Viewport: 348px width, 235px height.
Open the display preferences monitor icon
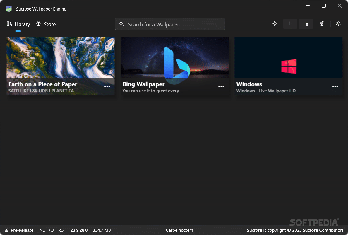tap(306, 23)
